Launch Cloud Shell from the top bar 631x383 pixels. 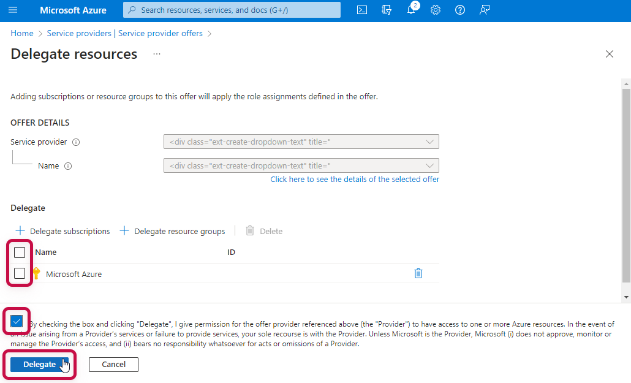[x=362, y=10]
